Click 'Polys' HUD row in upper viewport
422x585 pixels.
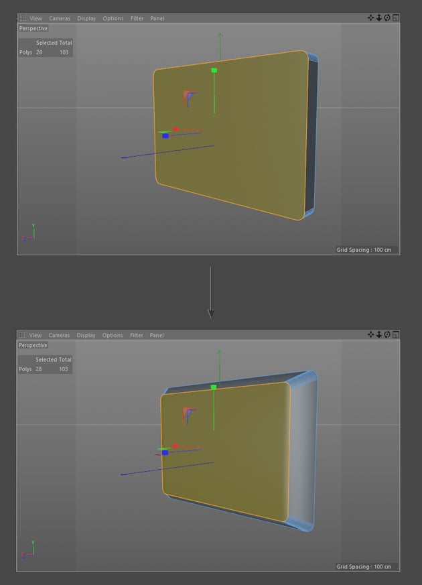[x=44, y=52]
